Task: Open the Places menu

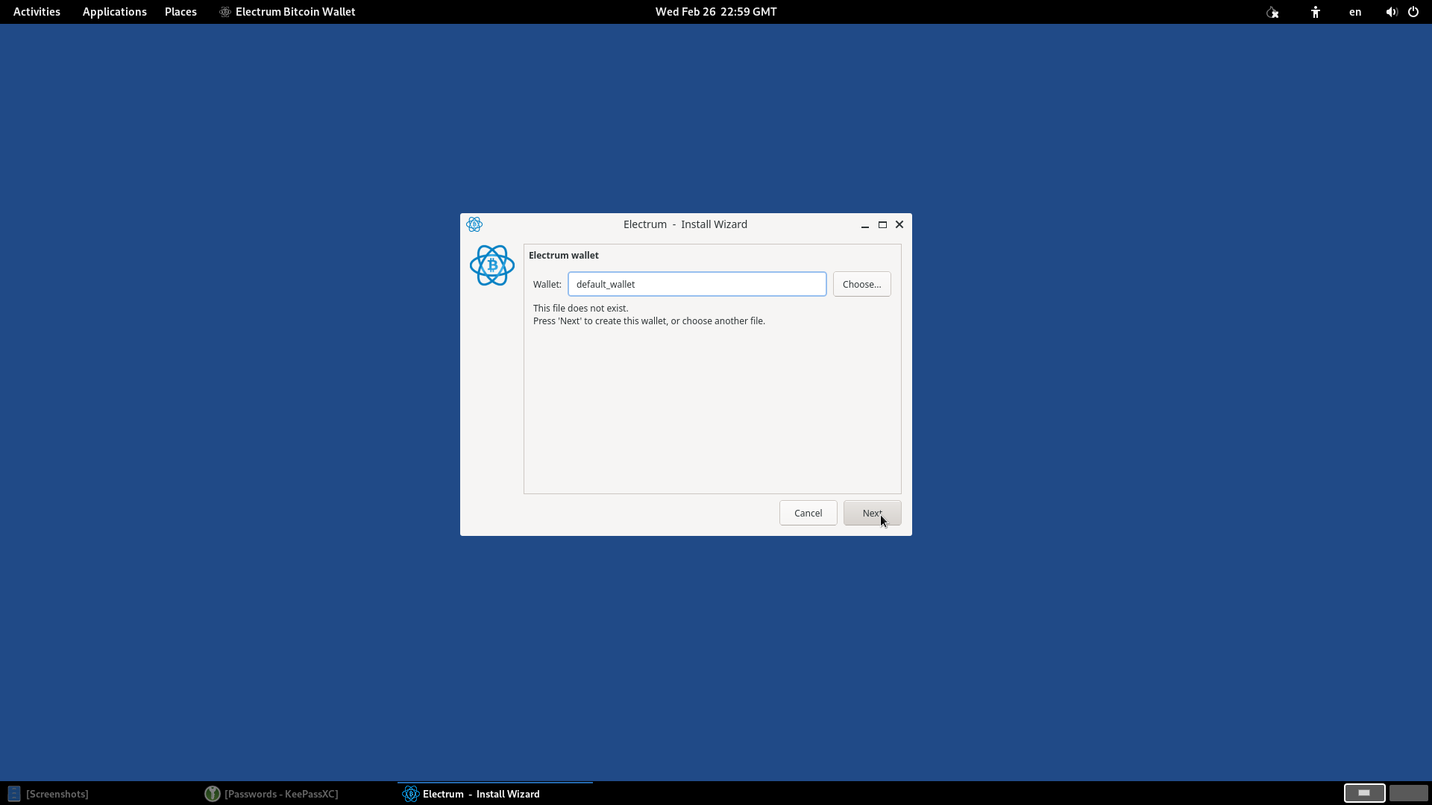Action: coord(180,12)
